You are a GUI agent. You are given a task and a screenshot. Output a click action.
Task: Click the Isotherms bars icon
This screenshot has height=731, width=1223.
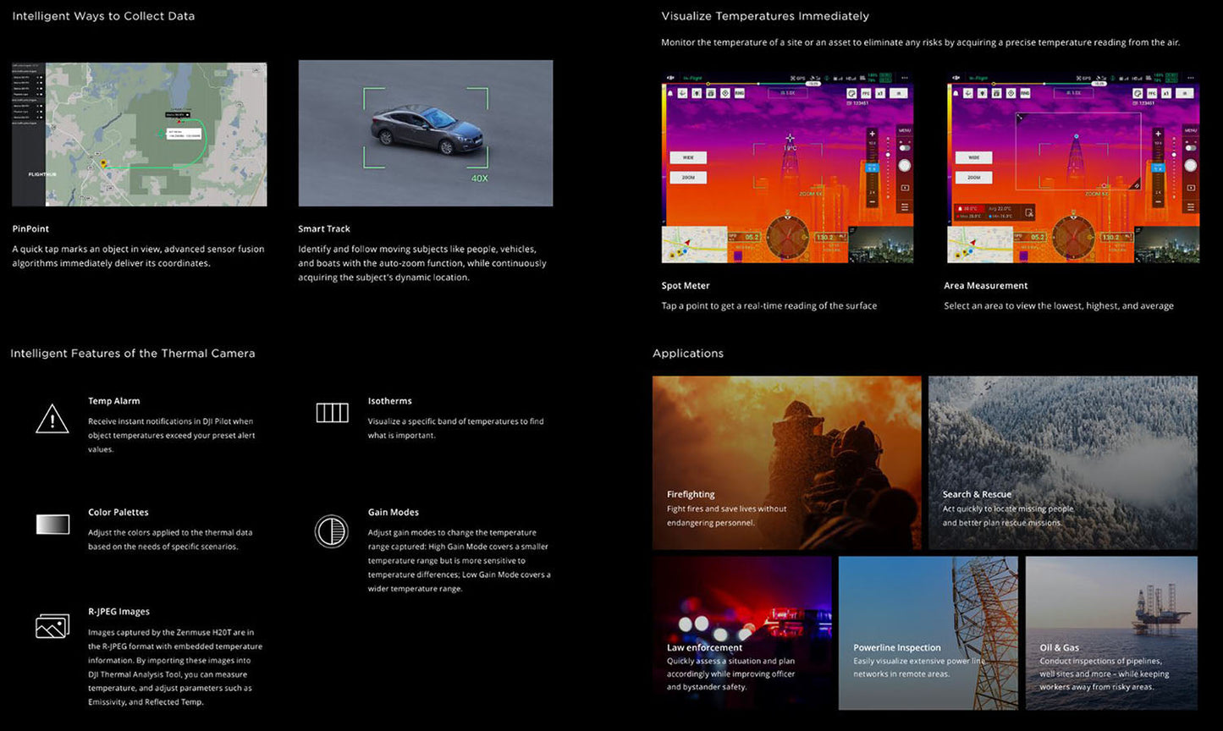coord(332,413)
